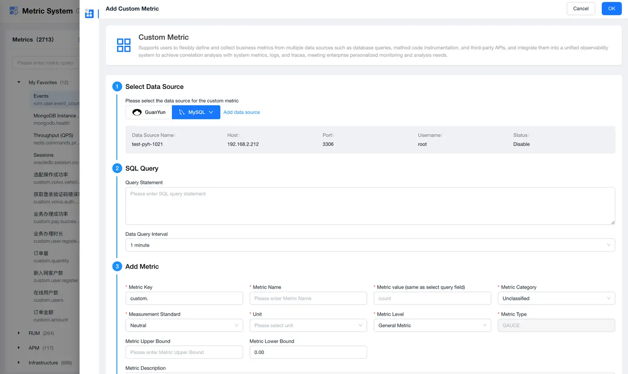Click the step 2 SQL Query badge
628x374 pixels.
pos(117,168)
